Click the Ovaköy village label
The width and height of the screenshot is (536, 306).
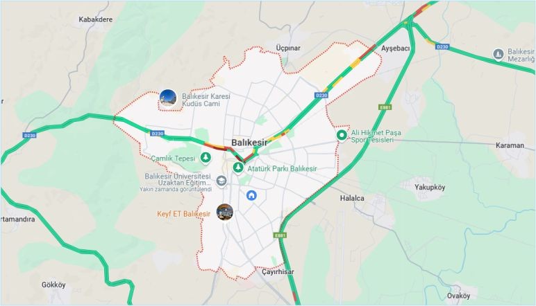pos(458,296)
